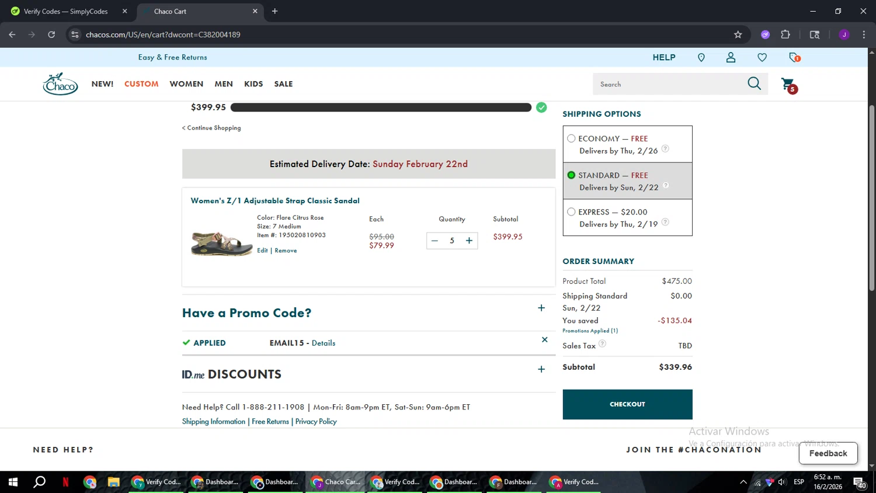Open Windows taskbar search
Screen dimensions: 876x493
click(x=39, y=482)
